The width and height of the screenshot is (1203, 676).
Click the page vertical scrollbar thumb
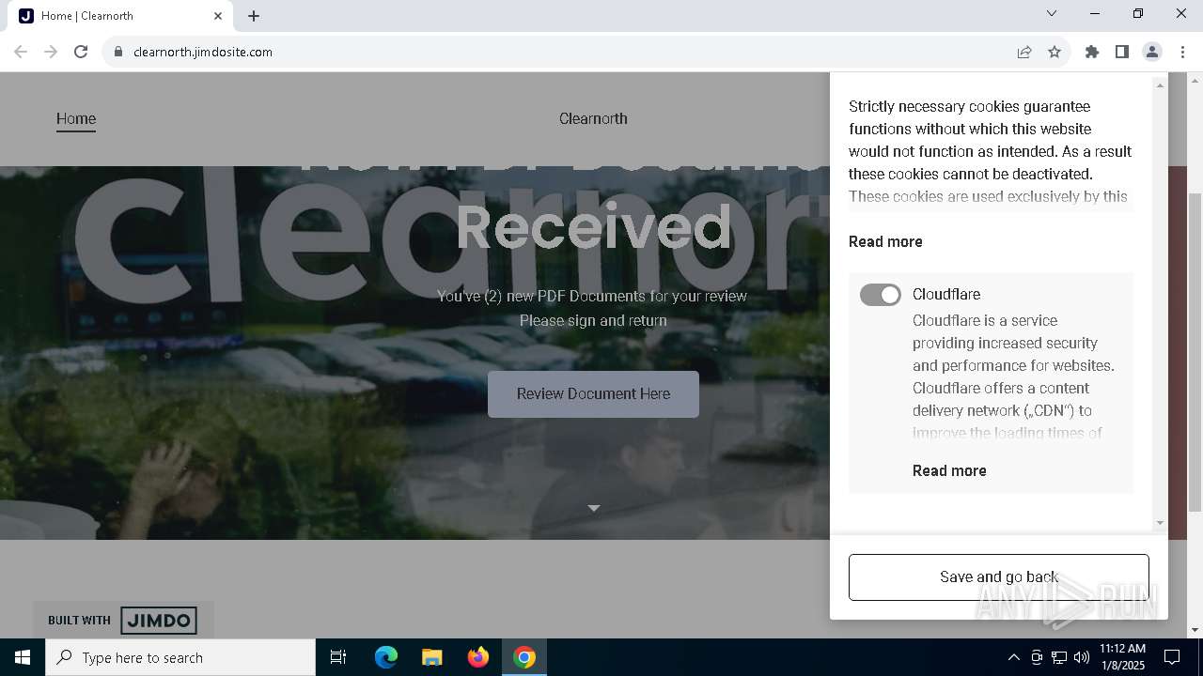1195,352
